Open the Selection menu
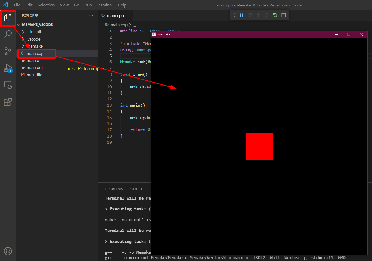Screen dimensions: 372x261 click(x=46, y=5)
